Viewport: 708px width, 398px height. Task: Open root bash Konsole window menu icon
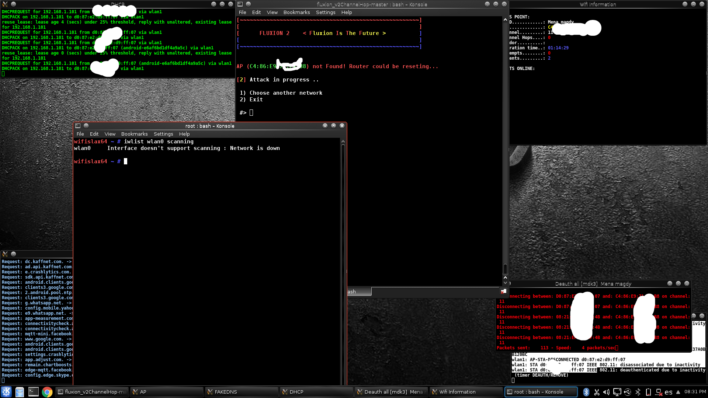point(78,126)
